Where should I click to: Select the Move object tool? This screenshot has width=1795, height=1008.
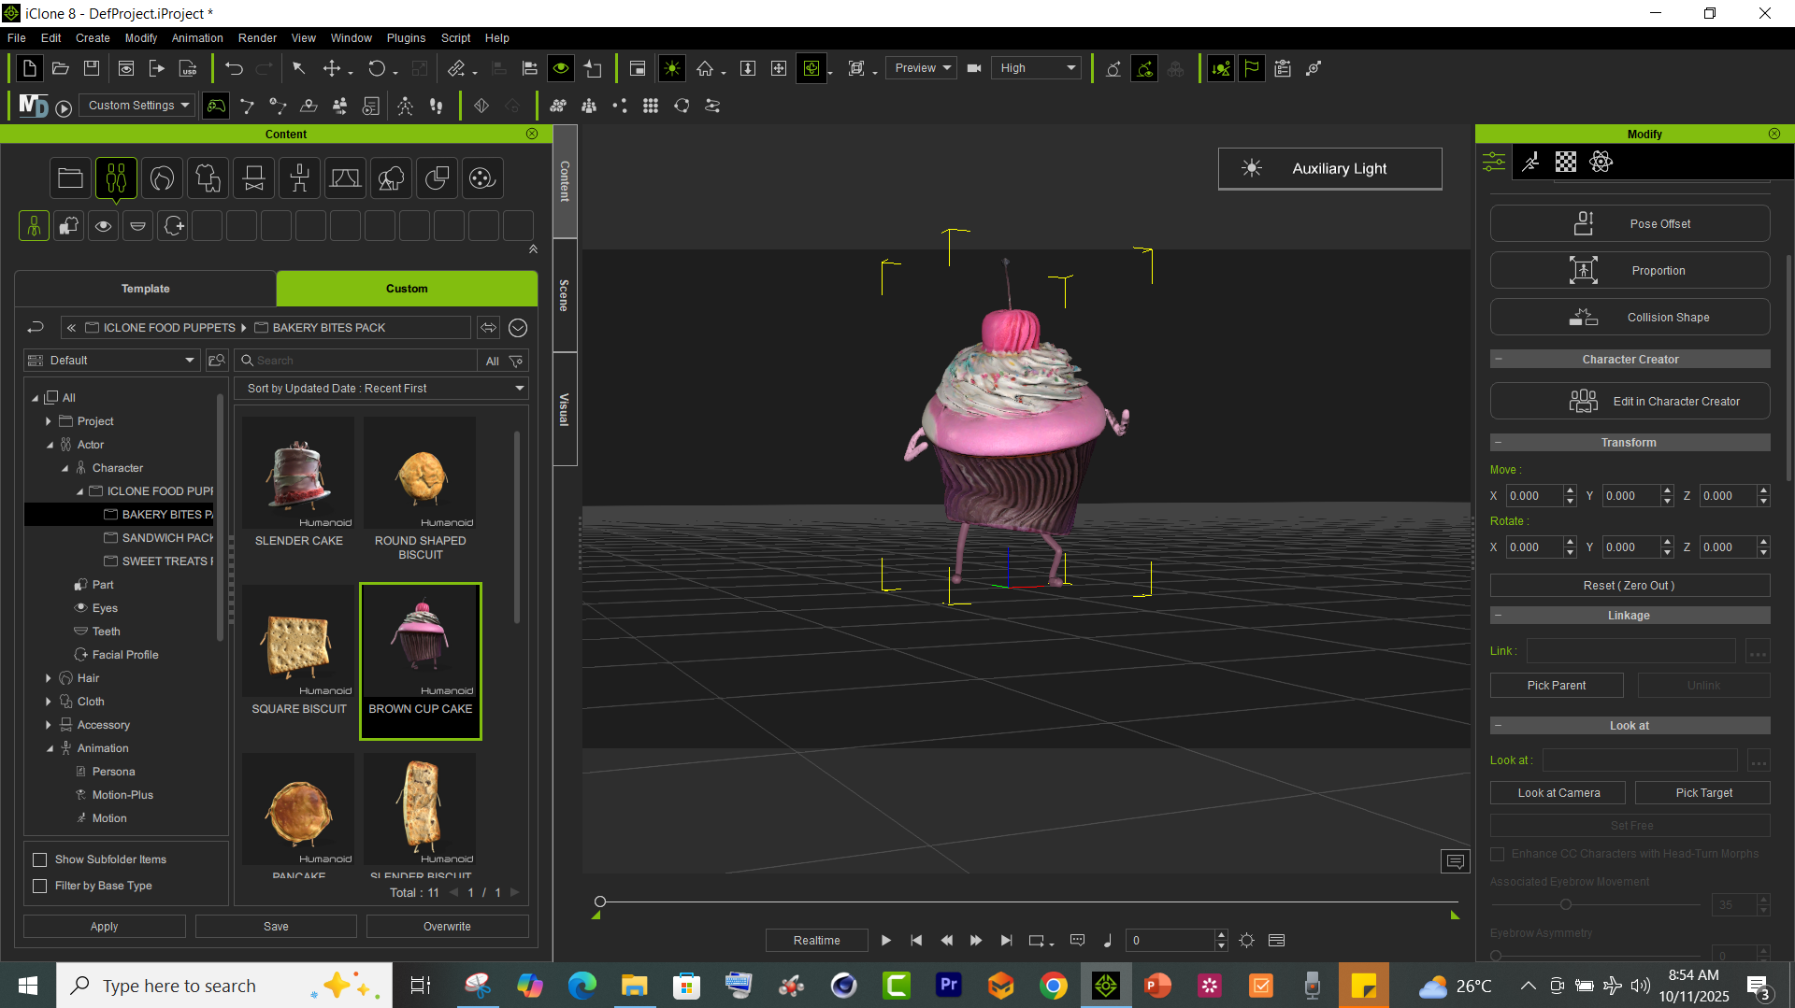pyautogui.click(x=332, y=68)
